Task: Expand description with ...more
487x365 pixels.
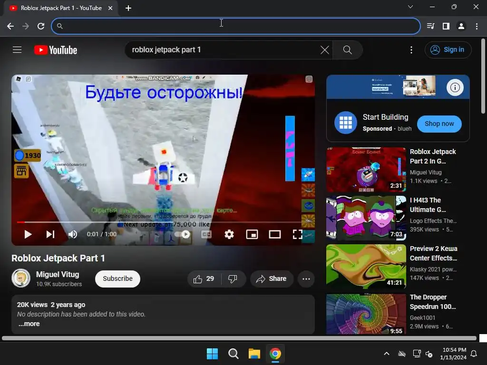Action: [29, 324]
